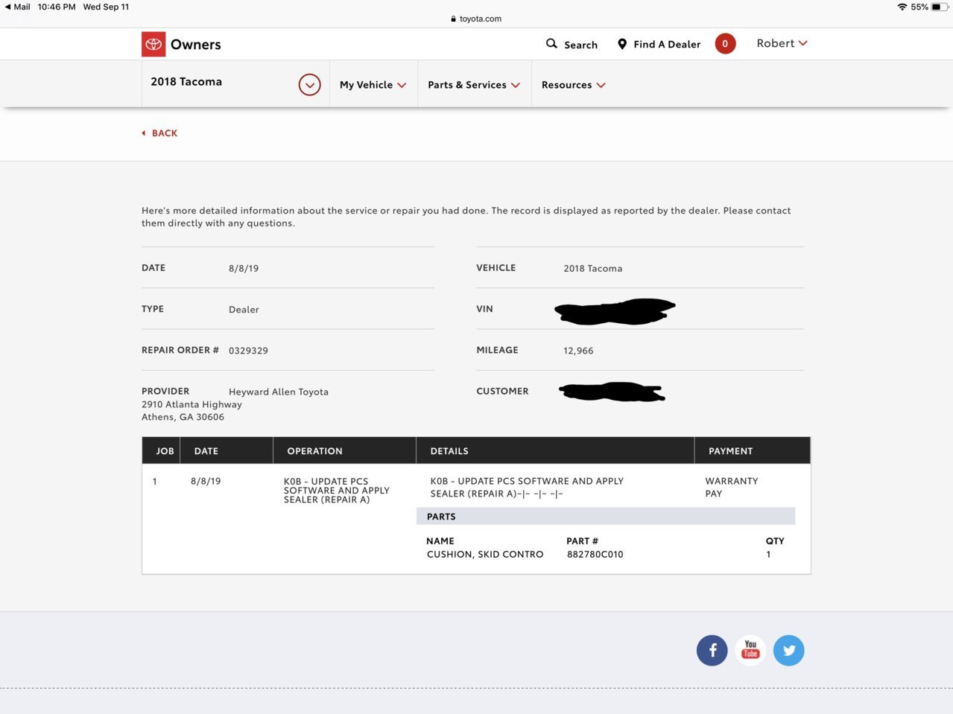Tap the battery indicator icon

click(x=940, y=7)
